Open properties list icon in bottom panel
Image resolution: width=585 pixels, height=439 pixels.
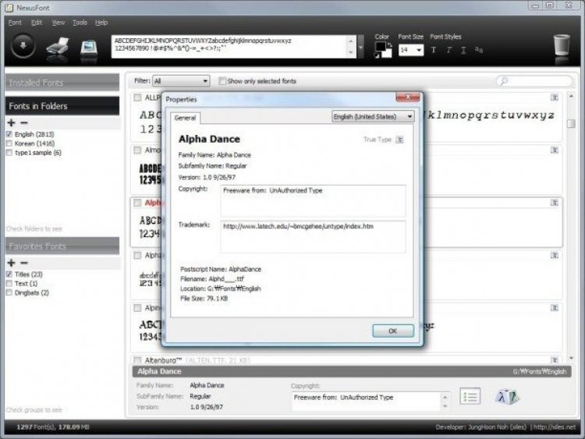click(470, 396)
